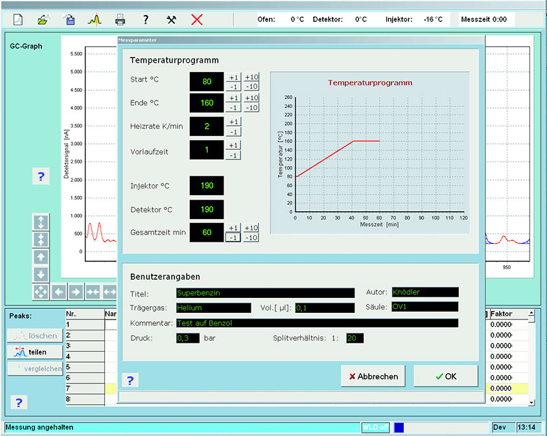Click the four-way arrows fit graph icon
This screenshot has height=436, width=547.
[41, 292]
